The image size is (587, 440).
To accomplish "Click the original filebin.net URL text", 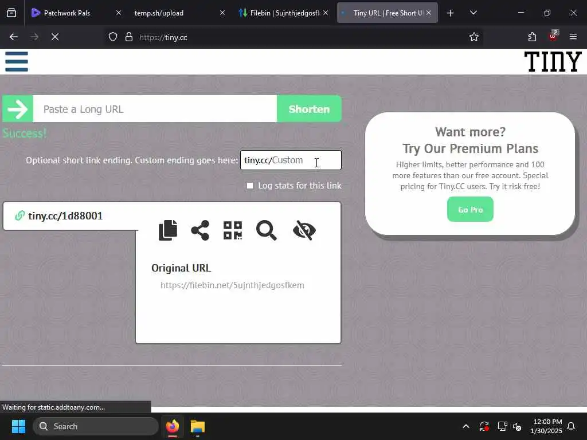I will (x=232, y=285).
